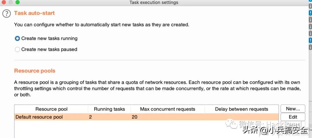Sort by Max concurrent requests column
The image size is (312, 138).
coord(168,109)
